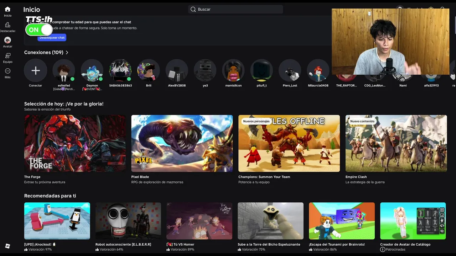This screenshot has width=456, height=256.
Task: Click the alfa321913 connection name
Action: point(431,86)
